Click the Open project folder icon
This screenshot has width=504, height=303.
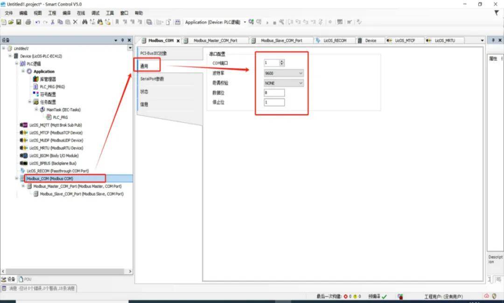coord(11,22)
